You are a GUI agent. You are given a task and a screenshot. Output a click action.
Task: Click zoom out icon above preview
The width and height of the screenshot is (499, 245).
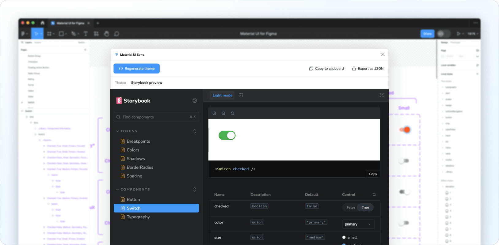tap(223, 113)
